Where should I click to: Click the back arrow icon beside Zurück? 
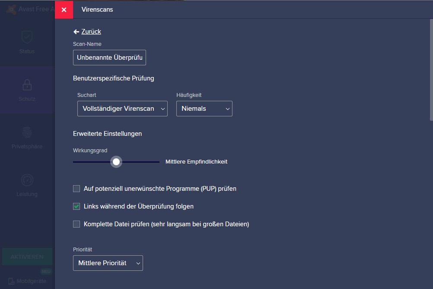tap(76, 32)
